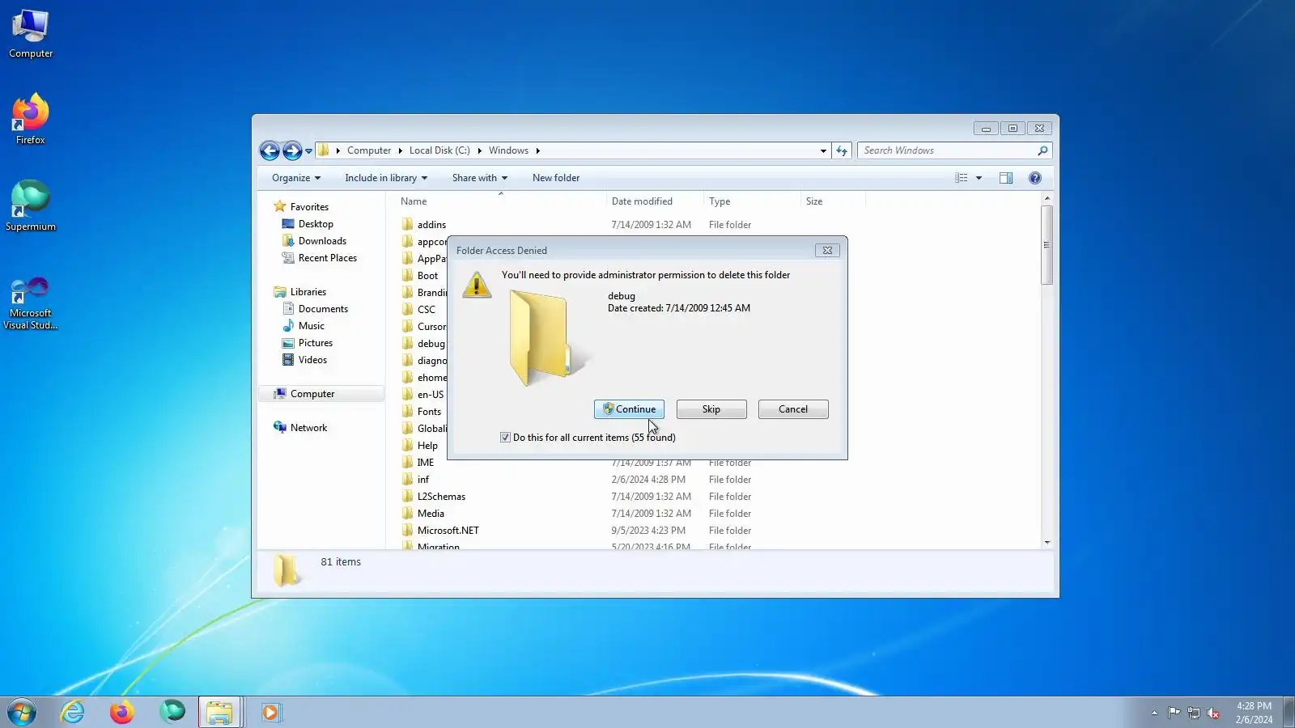Open Firefox desktop shortcut

[x=31, y=120]
